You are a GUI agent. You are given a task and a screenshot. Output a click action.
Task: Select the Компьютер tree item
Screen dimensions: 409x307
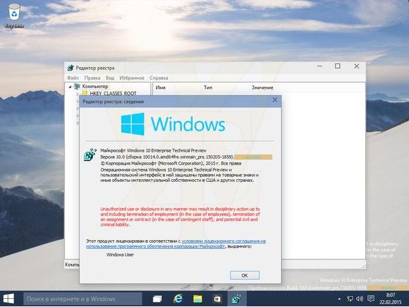pyautogui.click(x=95, y=86)
